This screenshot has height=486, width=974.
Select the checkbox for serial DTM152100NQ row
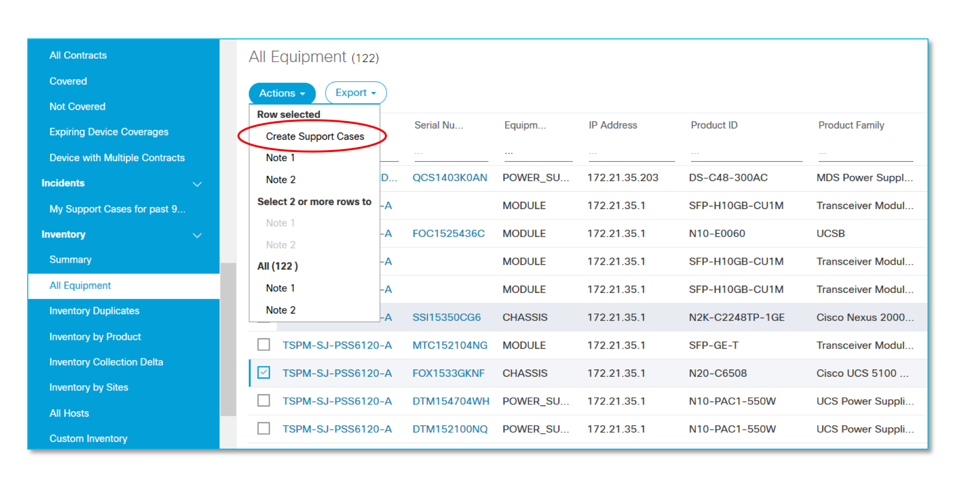click(x=264, y=429)
